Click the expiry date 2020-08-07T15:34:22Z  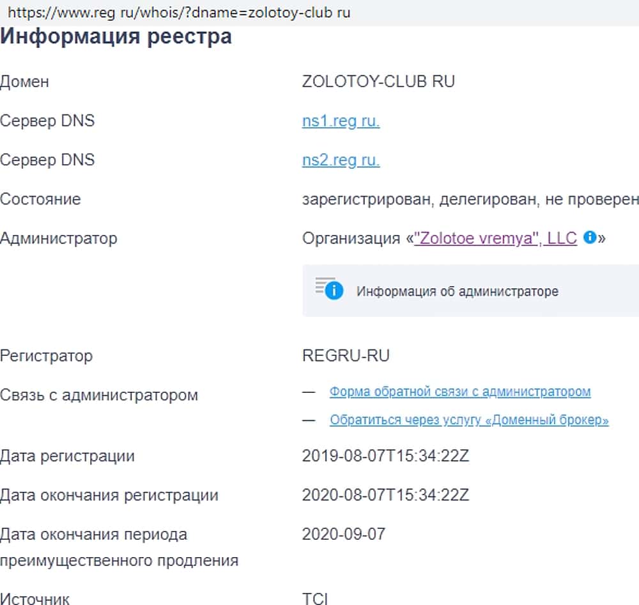coord(386,495)
